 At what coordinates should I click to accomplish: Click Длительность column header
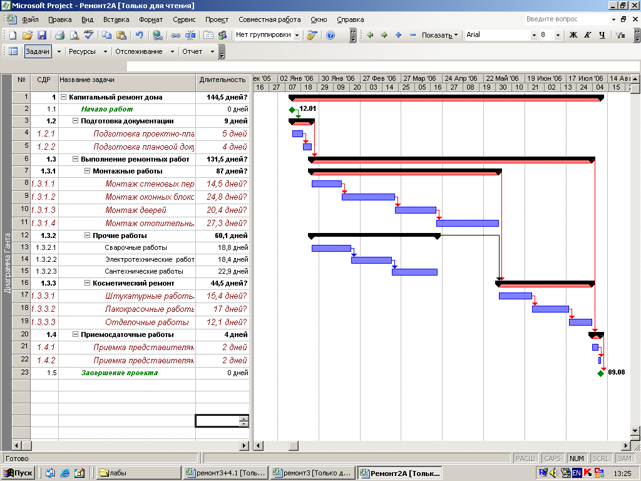pyautogui.click(x=222, y=83)
